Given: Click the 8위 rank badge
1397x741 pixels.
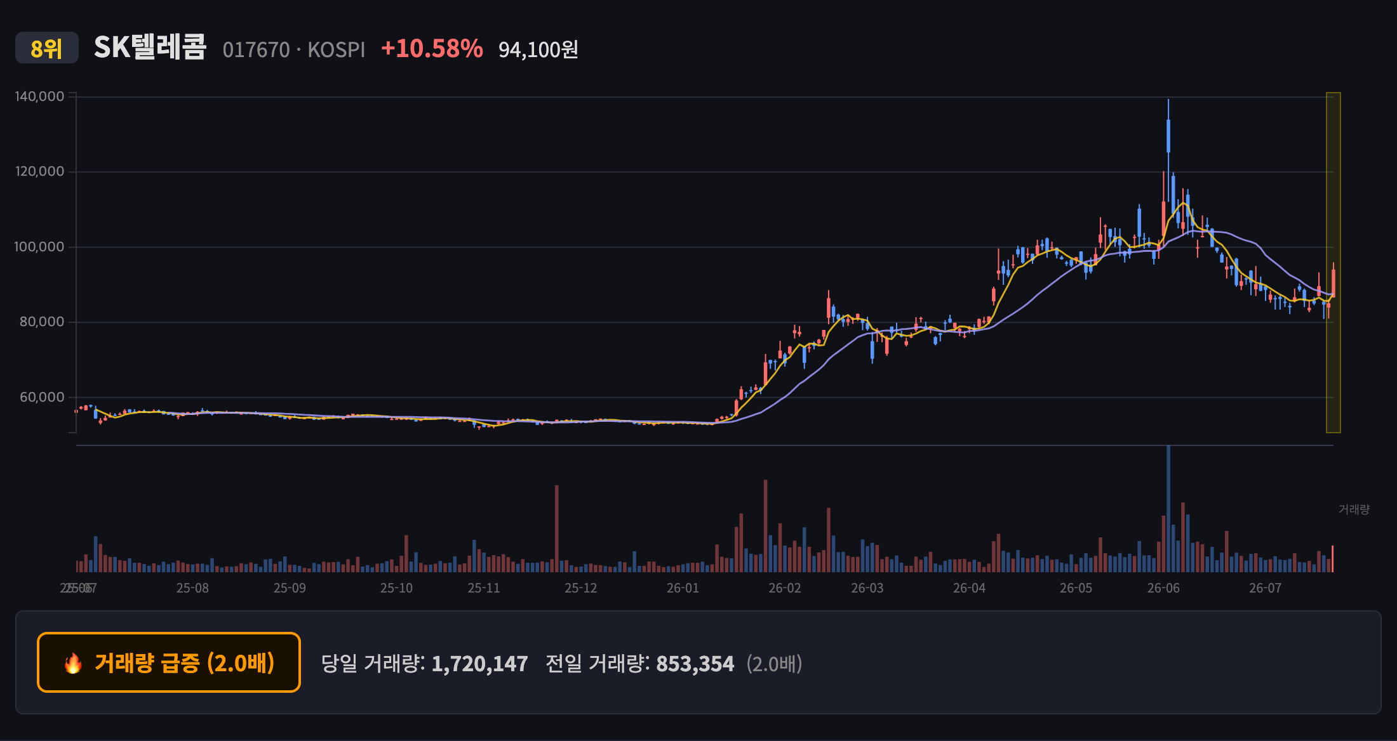Looking at the screenshot, I should (47, 48).
